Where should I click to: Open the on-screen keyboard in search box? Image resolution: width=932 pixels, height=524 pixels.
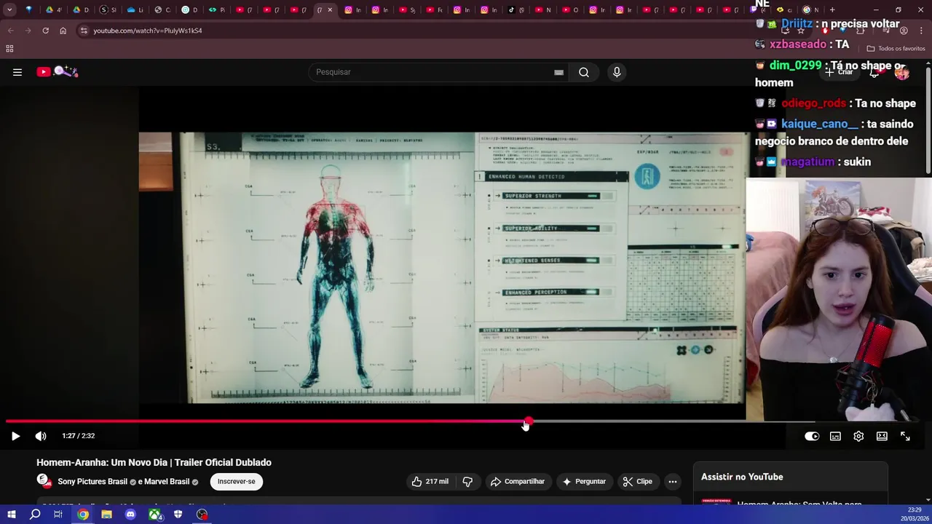[558, 72]
